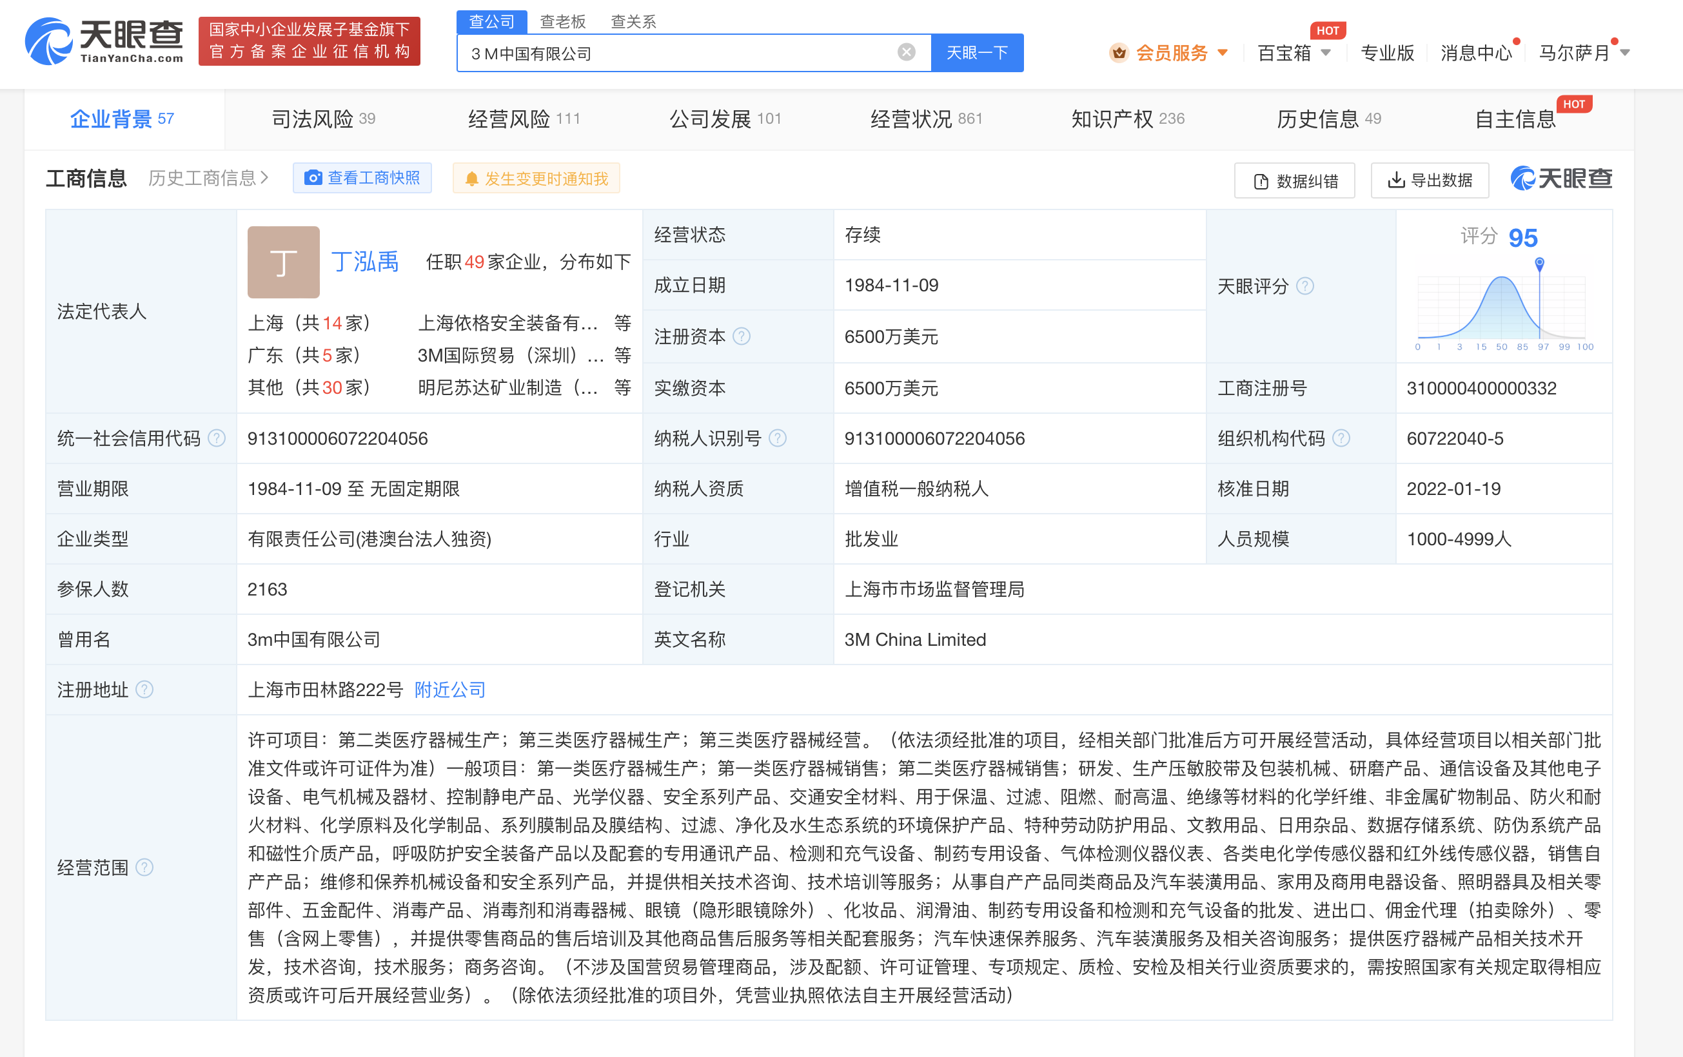The image size is (1683, 1057).
Task: Click the 明尼苏达矿业制造 company entry
Action: coord(508,387)
